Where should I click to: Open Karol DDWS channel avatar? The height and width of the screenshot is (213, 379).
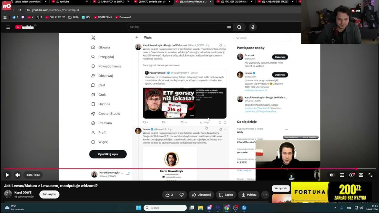click(8, 194)
